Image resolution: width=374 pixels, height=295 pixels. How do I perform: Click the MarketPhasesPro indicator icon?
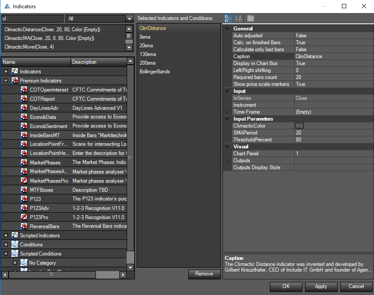(x=24, y=181)
